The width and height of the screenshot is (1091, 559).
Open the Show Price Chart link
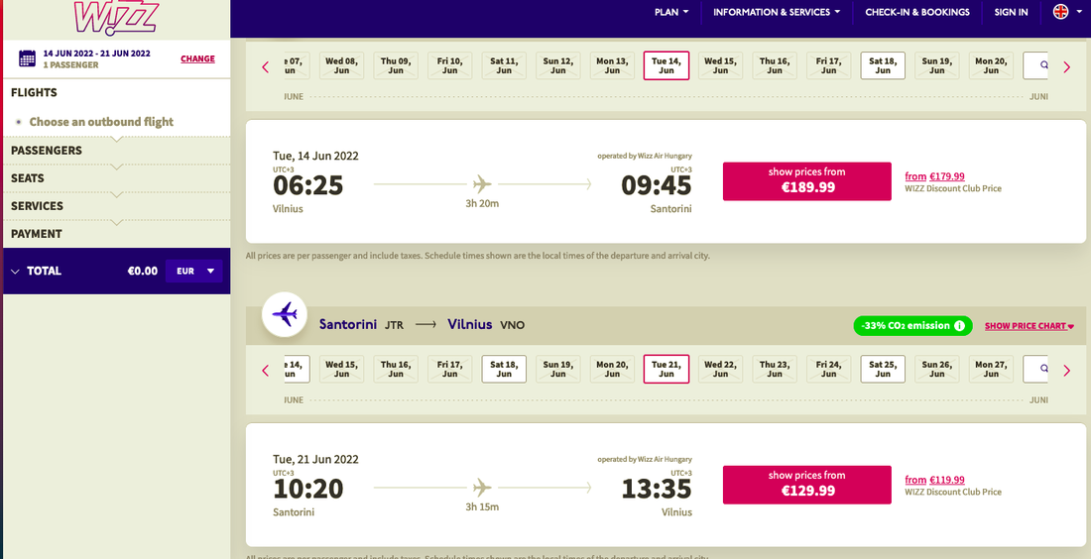[x=1029, y=326]
